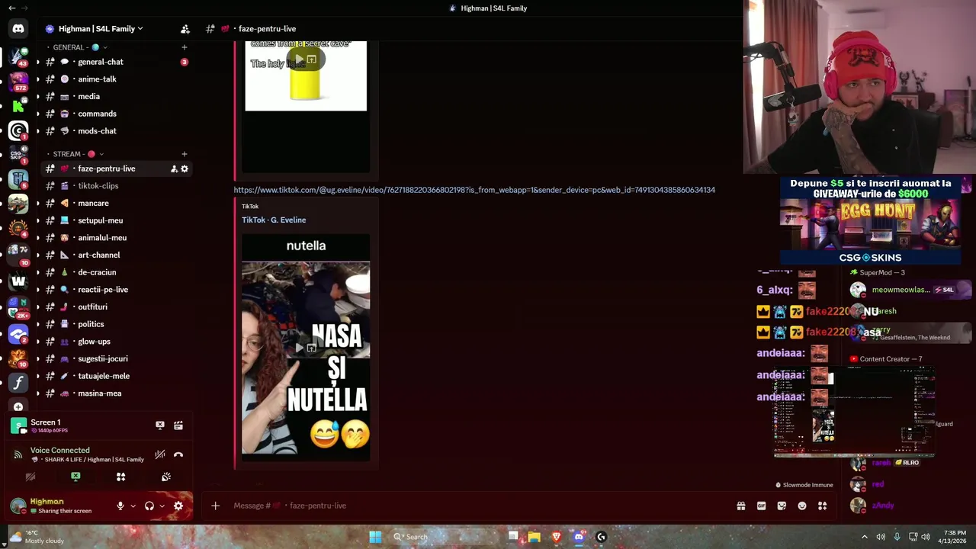Viewport: 976px width, 549px height.
Task: Open the Kick server icon in sidebar
Action: [18, 105]
